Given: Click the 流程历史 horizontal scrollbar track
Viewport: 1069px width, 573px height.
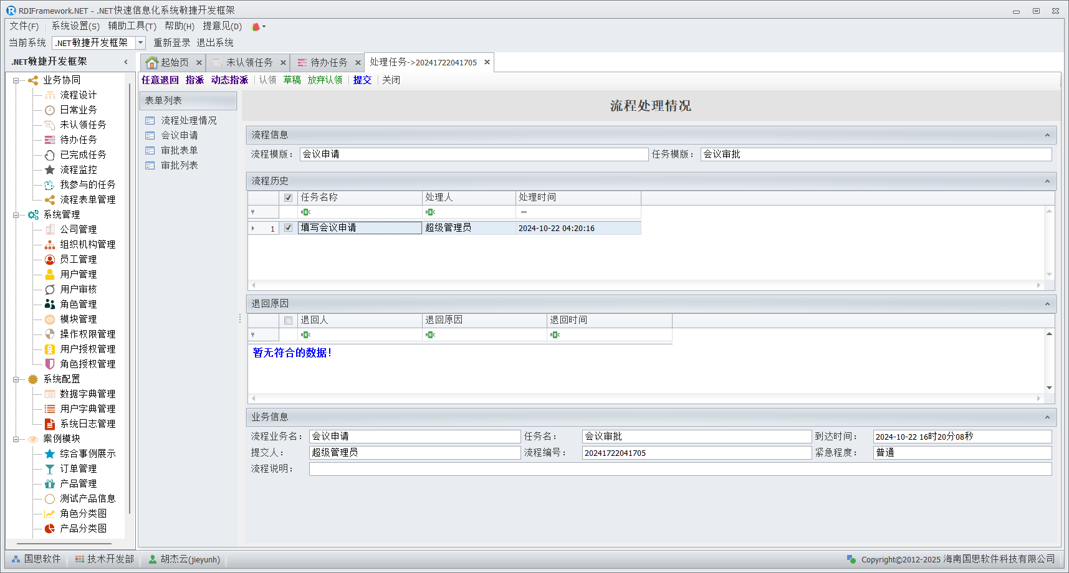Looking at the screenshot, I should tap(645, 285).
